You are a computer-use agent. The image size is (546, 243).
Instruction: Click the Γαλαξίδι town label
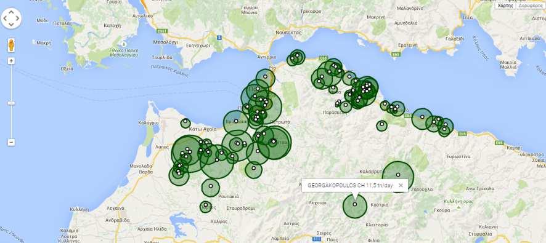coord(454,39)
